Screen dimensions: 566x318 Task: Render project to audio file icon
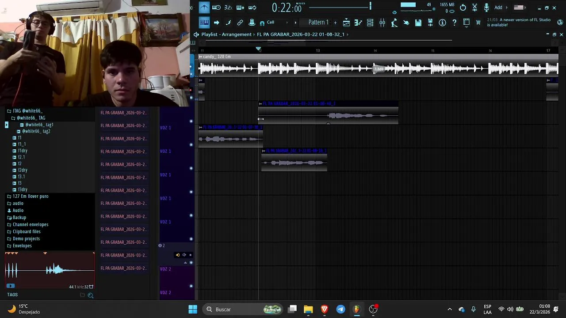(430, 23)
